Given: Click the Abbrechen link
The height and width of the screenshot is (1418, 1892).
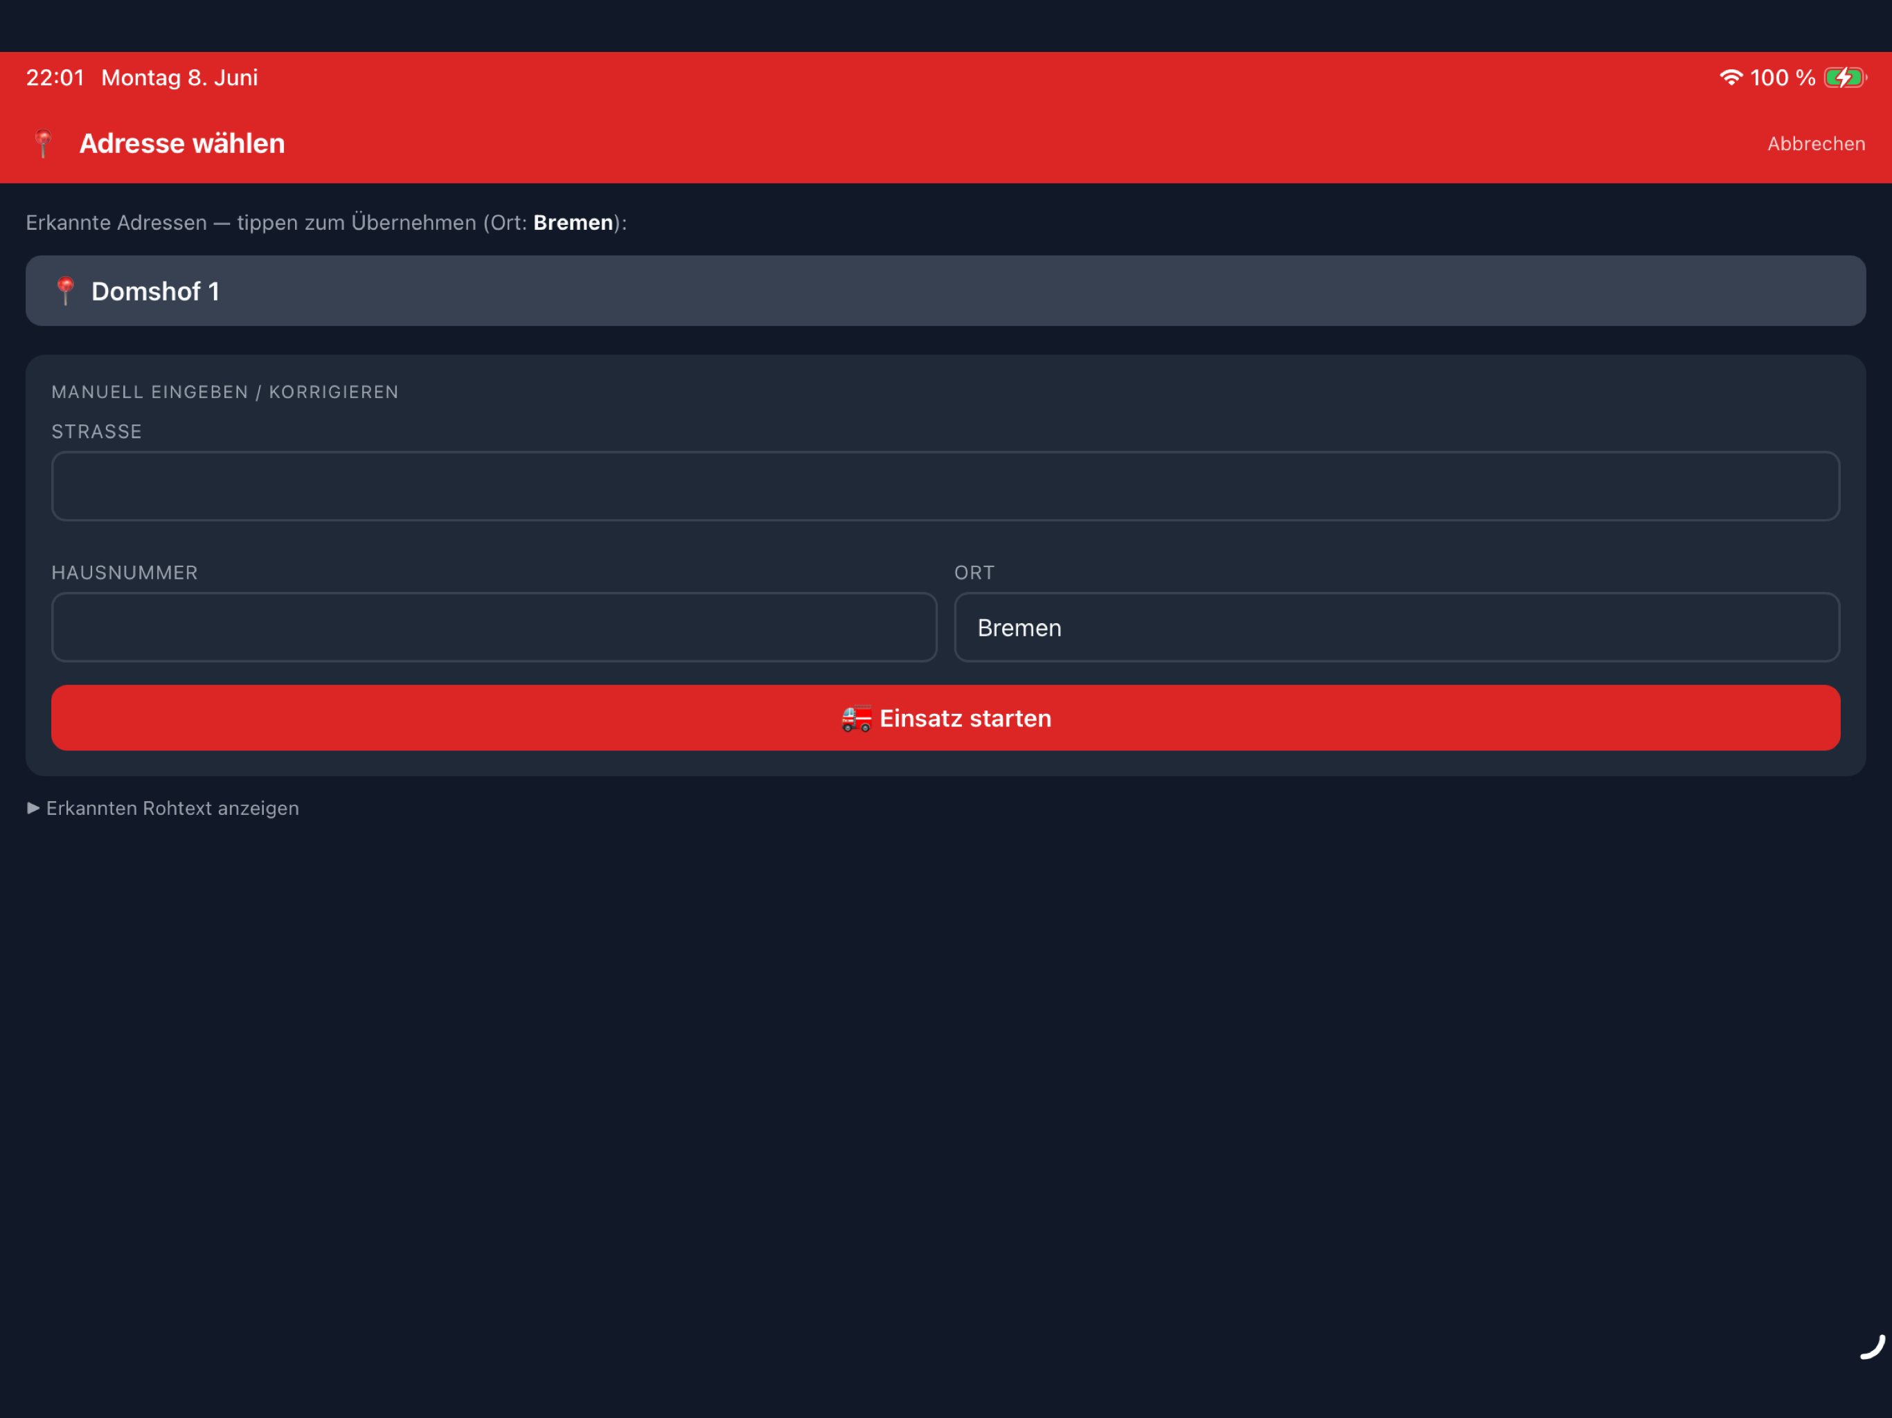Looking at the screenshot, I should [1816, 144].
